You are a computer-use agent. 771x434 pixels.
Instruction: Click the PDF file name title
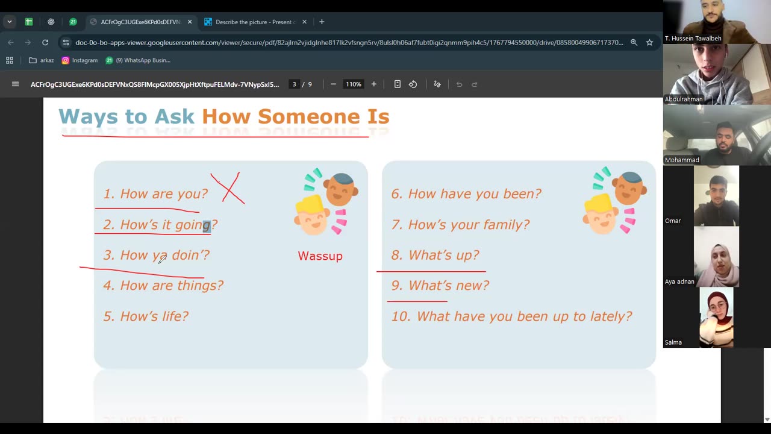[x=155, y=84]
